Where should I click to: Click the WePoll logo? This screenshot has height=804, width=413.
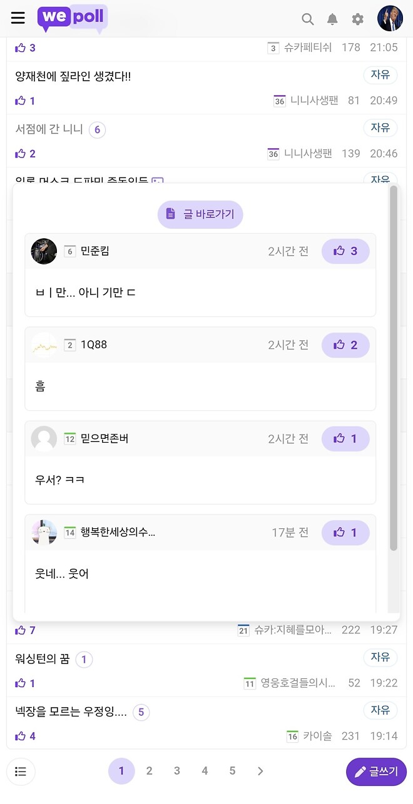pyautogui.click(x=71, y=19)
